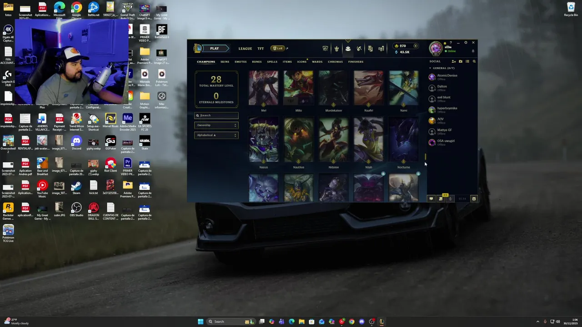The image size is (582, 327).
Task: Open the Windows Start button
Action: pyautogui.click(x=201, y=322)
